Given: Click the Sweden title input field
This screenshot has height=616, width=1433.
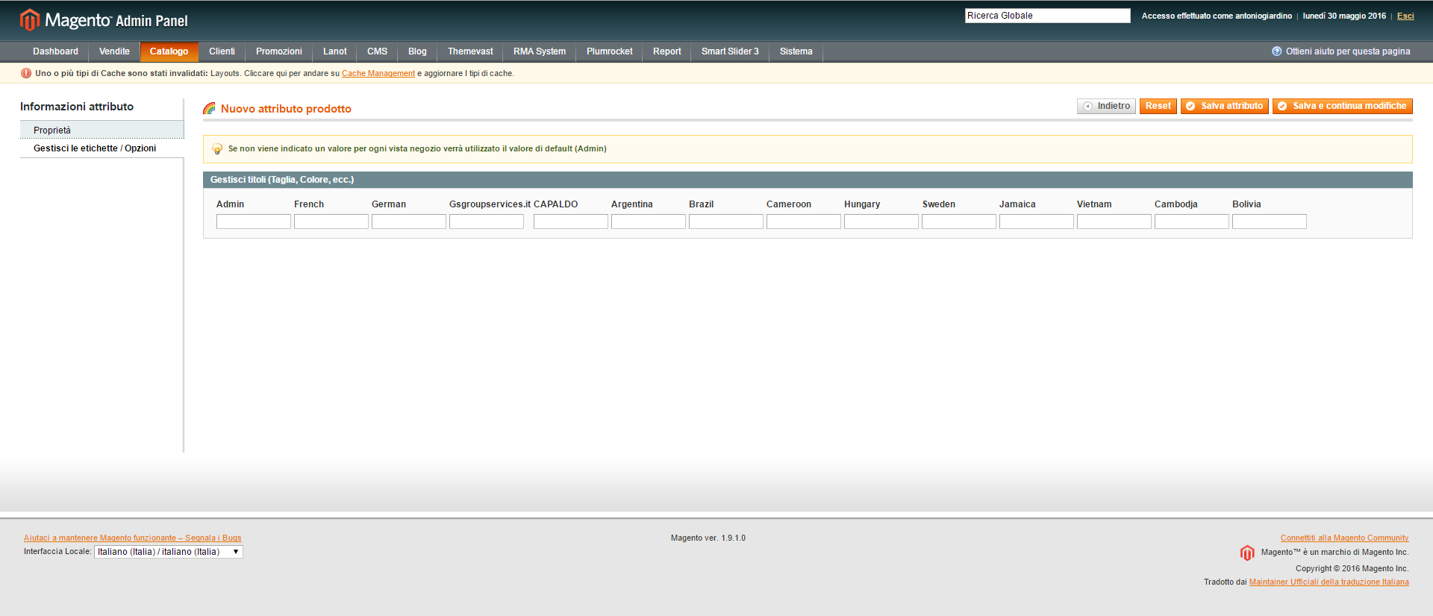Looking at the screenshot, I should [959, 221].
